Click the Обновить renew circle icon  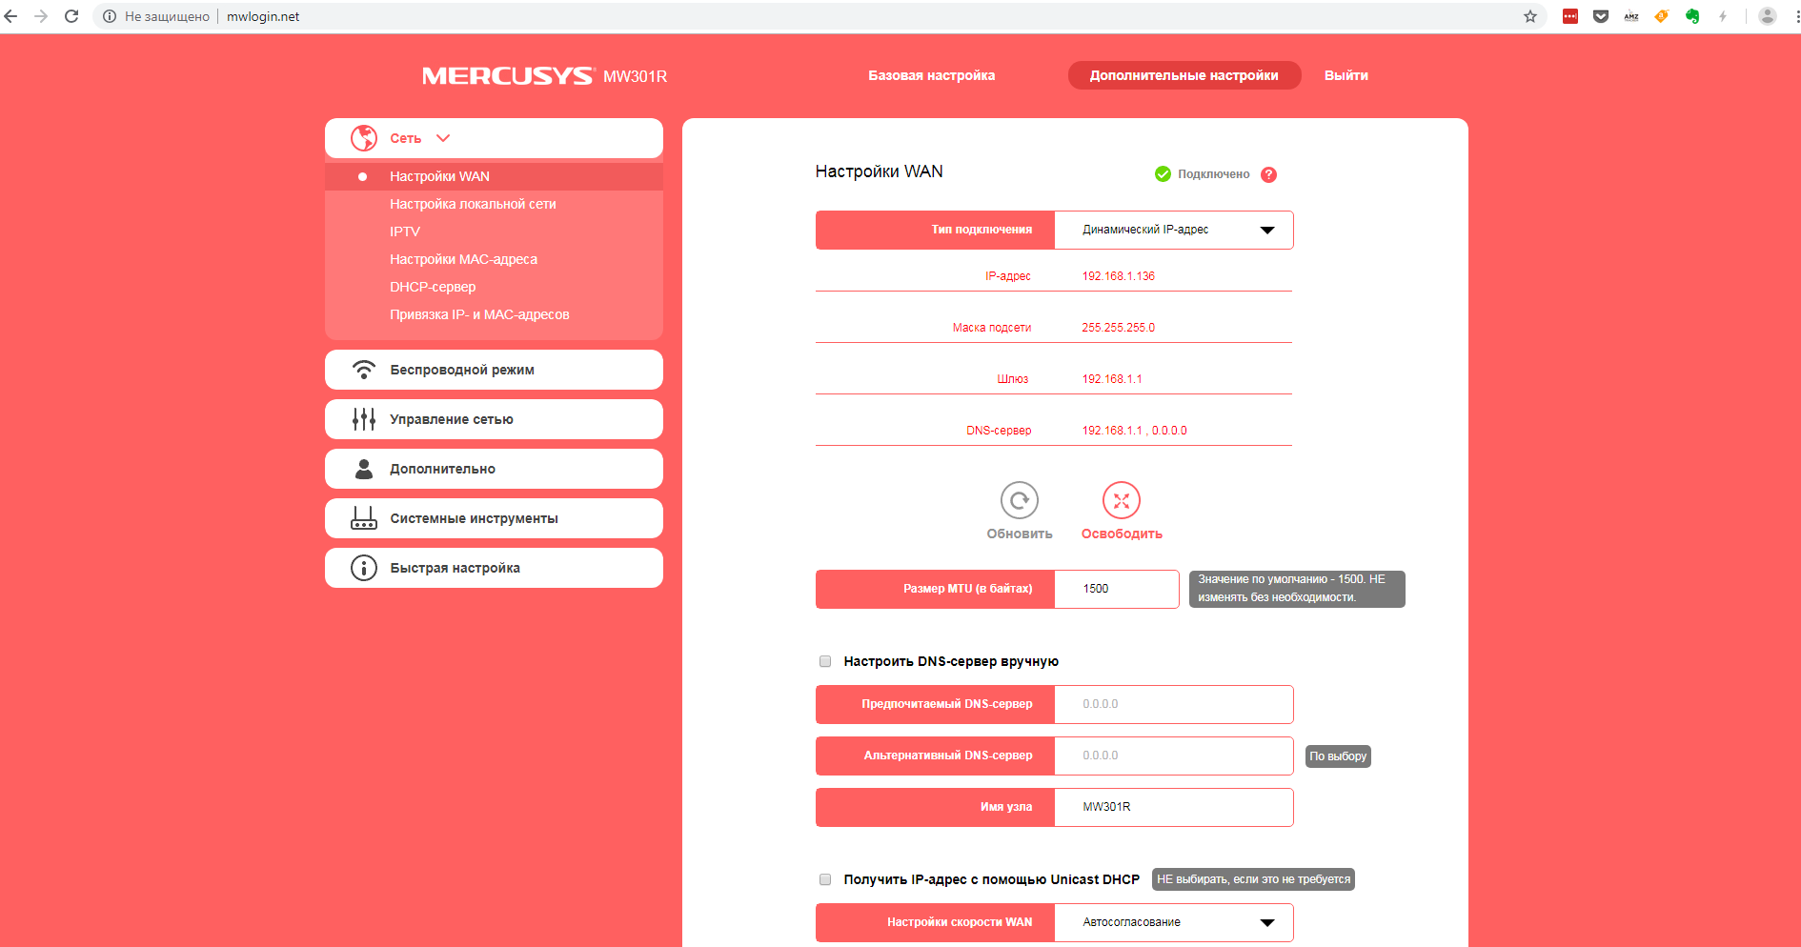(x=1020, y=500)
